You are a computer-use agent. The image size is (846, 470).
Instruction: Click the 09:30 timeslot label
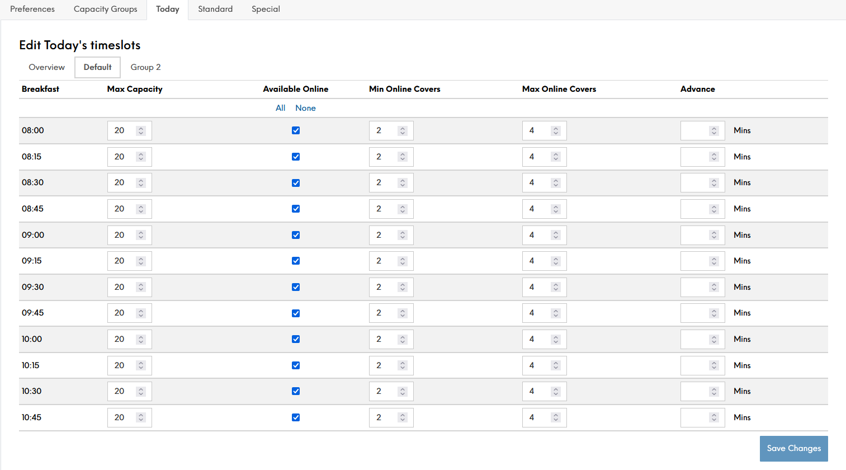(33, 287)
